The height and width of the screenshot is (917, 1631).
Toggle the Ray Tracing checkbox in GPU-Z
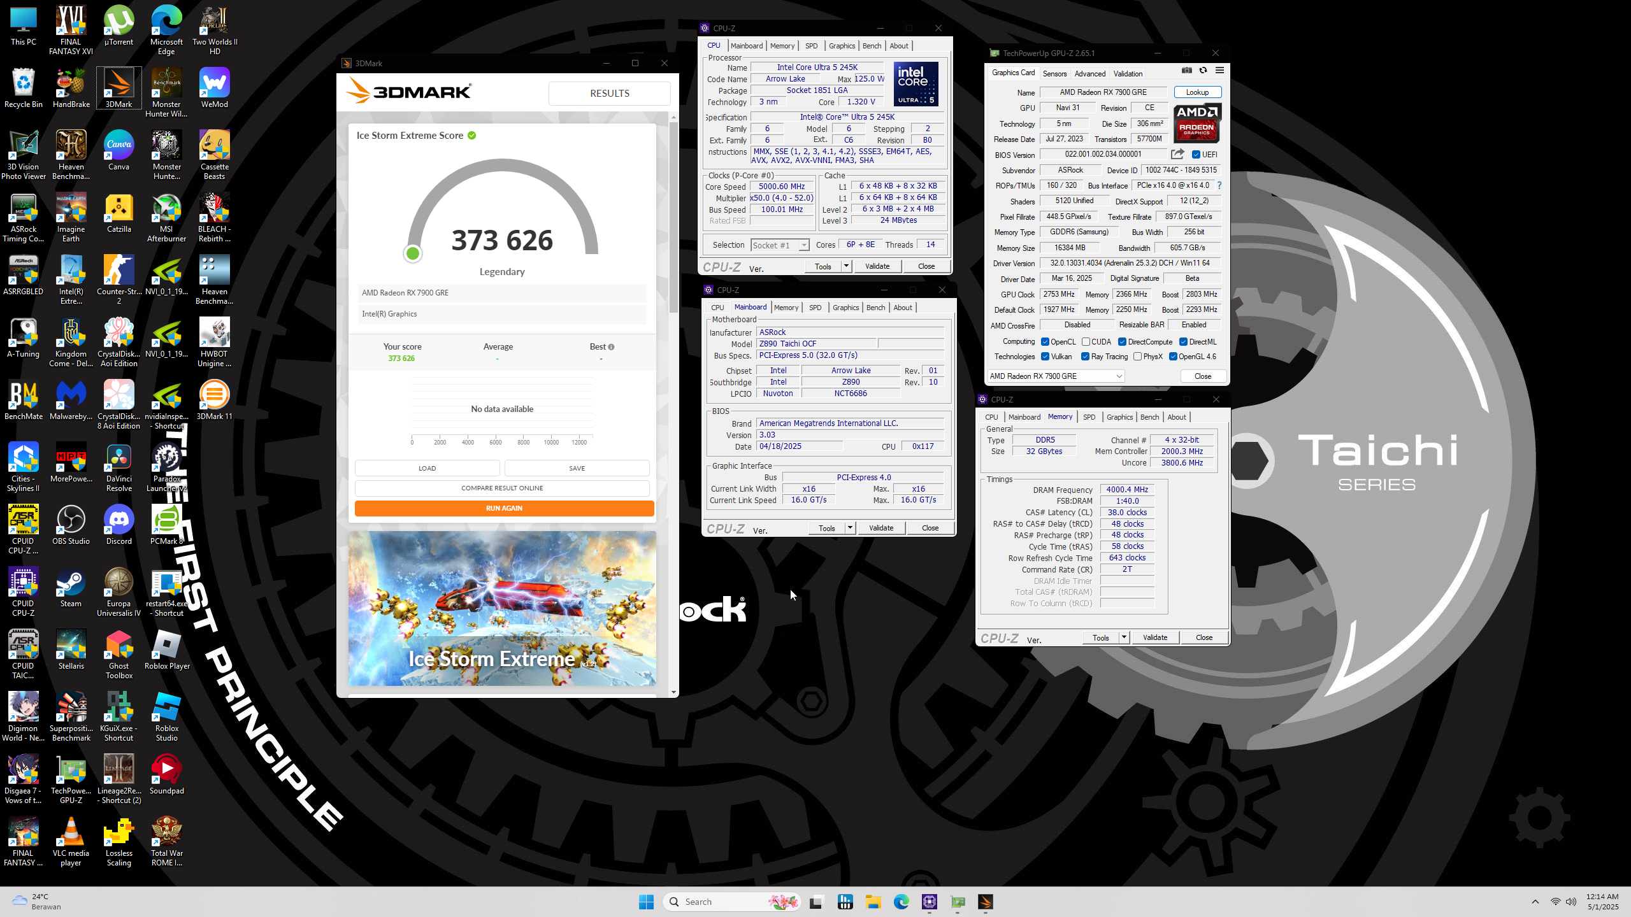pyautogui.click(x=1085, y=357)
